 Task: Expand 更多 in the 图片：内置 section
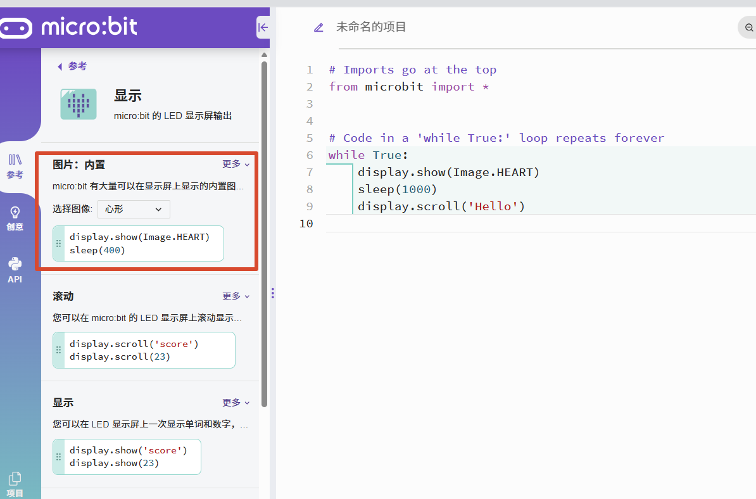pos(236,164)
